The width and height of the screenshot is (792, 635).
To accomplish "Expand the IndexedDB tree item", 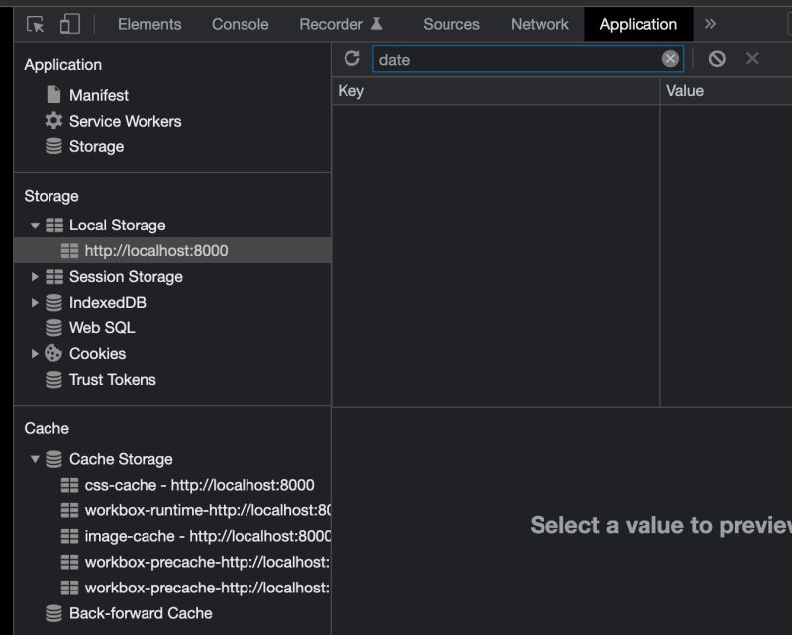I will tap(36, 302).
